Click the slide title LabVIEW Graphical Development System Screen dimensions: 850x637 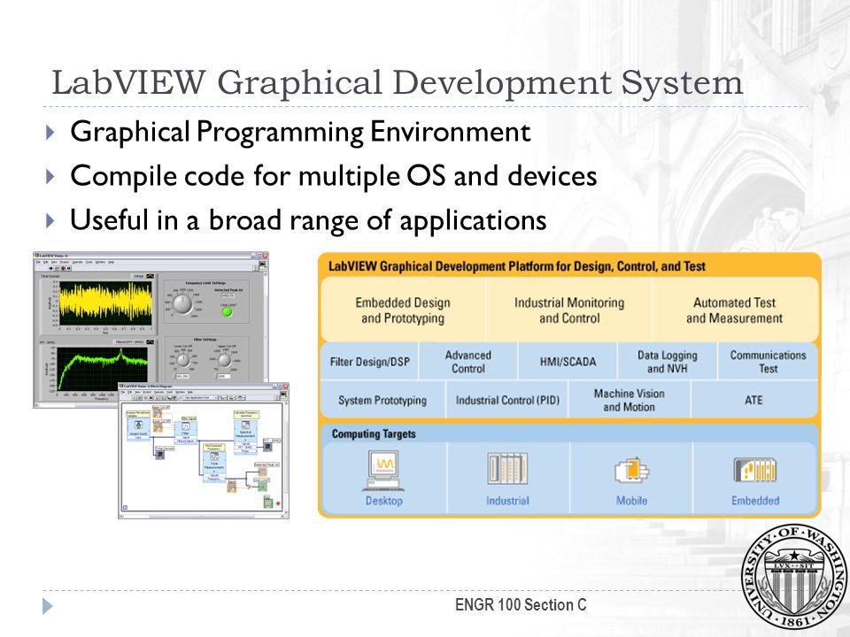(397, 83)
